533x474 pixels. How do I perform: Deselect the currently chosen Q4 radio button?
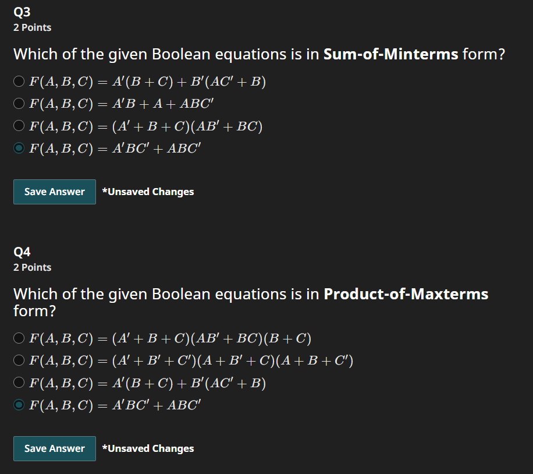point(18,404)
